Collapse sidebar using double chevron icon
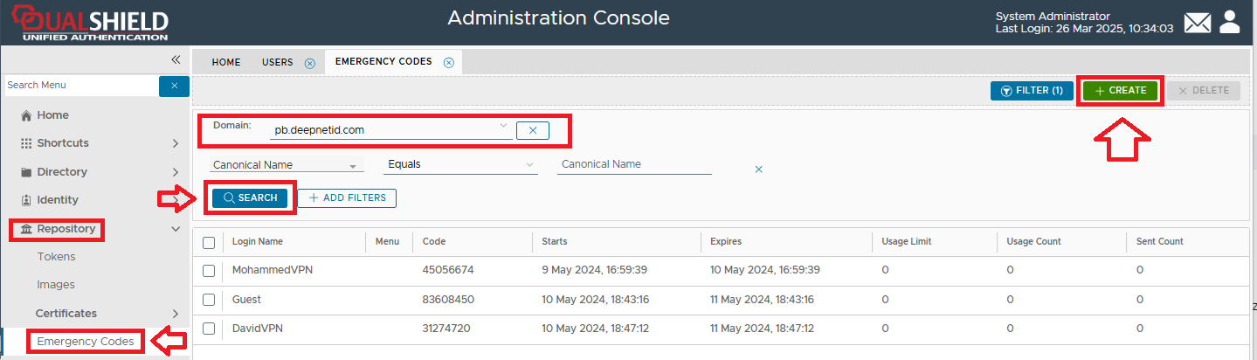The image size is (1257, 360). 176,59
